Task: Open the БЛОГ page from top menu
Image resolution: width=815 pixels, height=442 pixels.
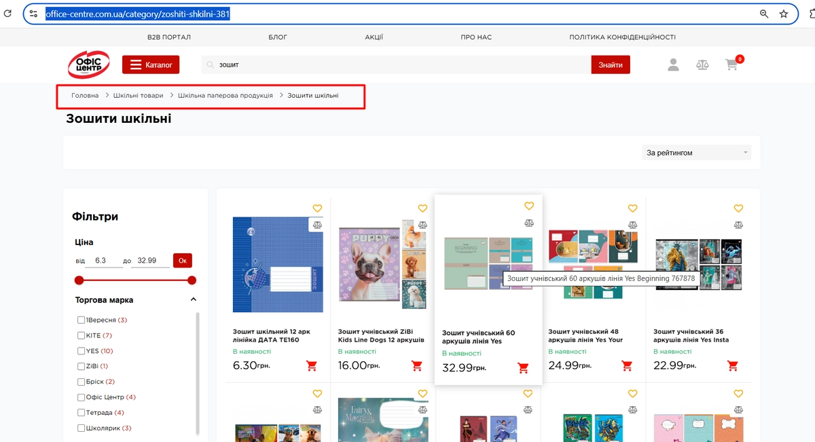Action: 278,37
